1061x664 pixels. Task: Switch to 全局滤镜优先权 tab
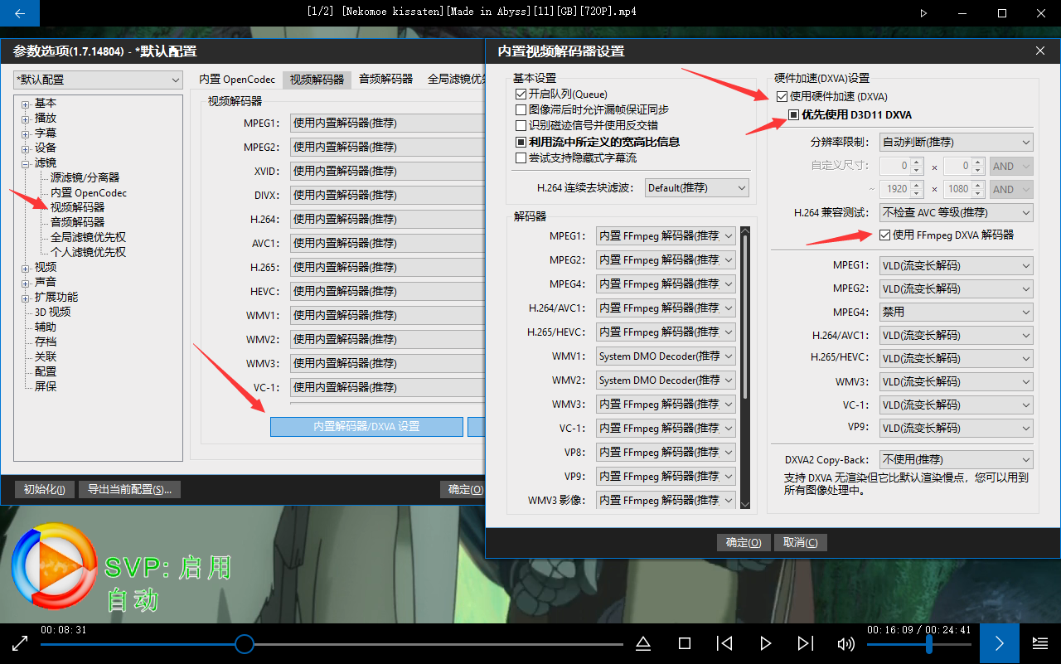click(x=457, y=80)
